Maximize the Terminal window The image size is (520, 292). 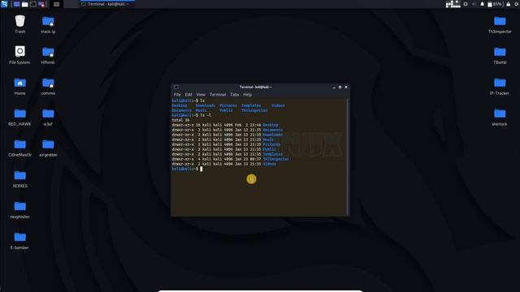click(340, 87)
